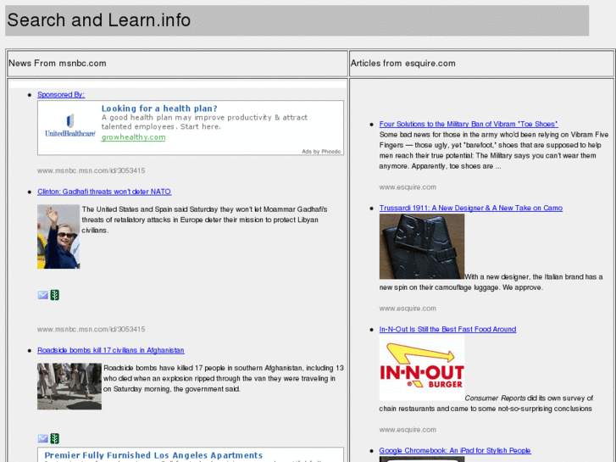The height and width of the screenshot is (462, 616).
Task: Click Afghanistan roadside street photo thumbnail
Action: pos(69,386)
